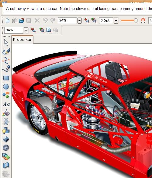Select the Bevel tool

tap(6, 139)
